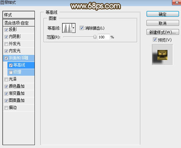The height and width of the screenshot is (148, 181).
Task: Select the 样式 styles header item
Action: (x=19, y=15)
